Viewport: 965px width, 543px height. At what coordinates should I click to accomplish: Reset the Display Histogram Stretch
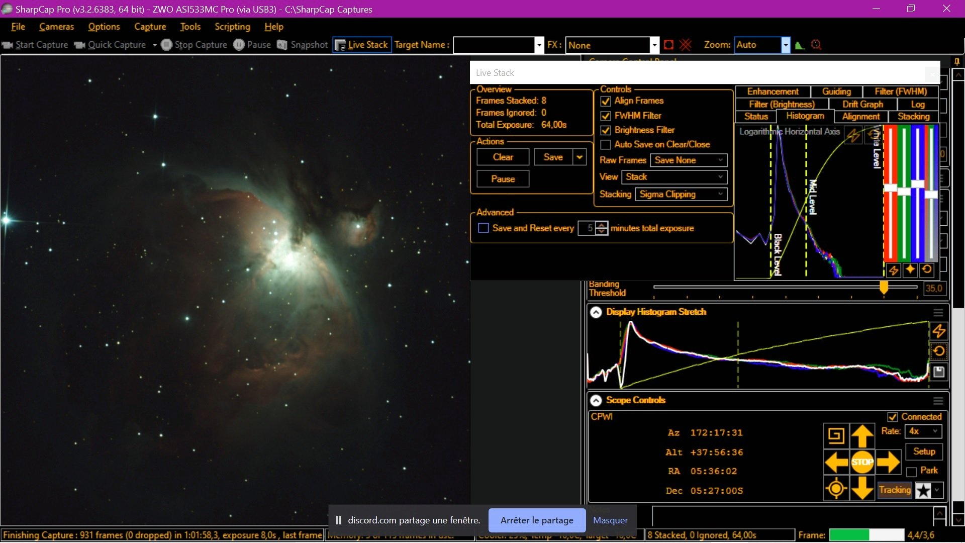pos(938,351)
